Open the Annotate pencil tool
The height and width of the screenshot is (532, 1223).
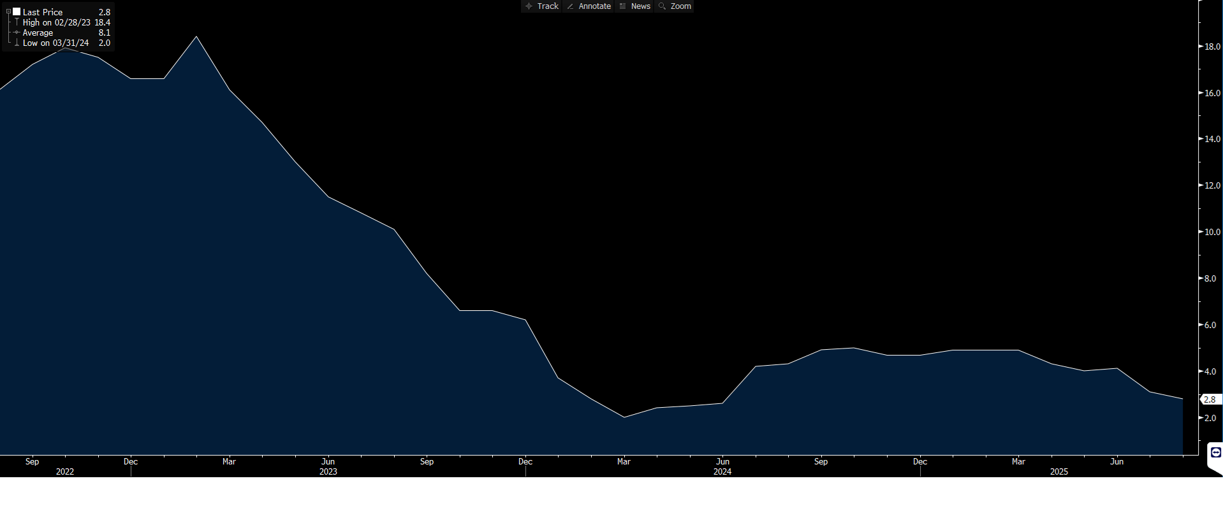pyautogui.click(x=589, y=6)
